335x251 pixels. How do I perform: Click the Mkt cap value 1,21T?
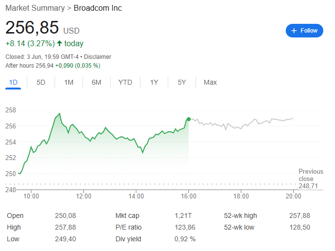click(x=182, y=215)
